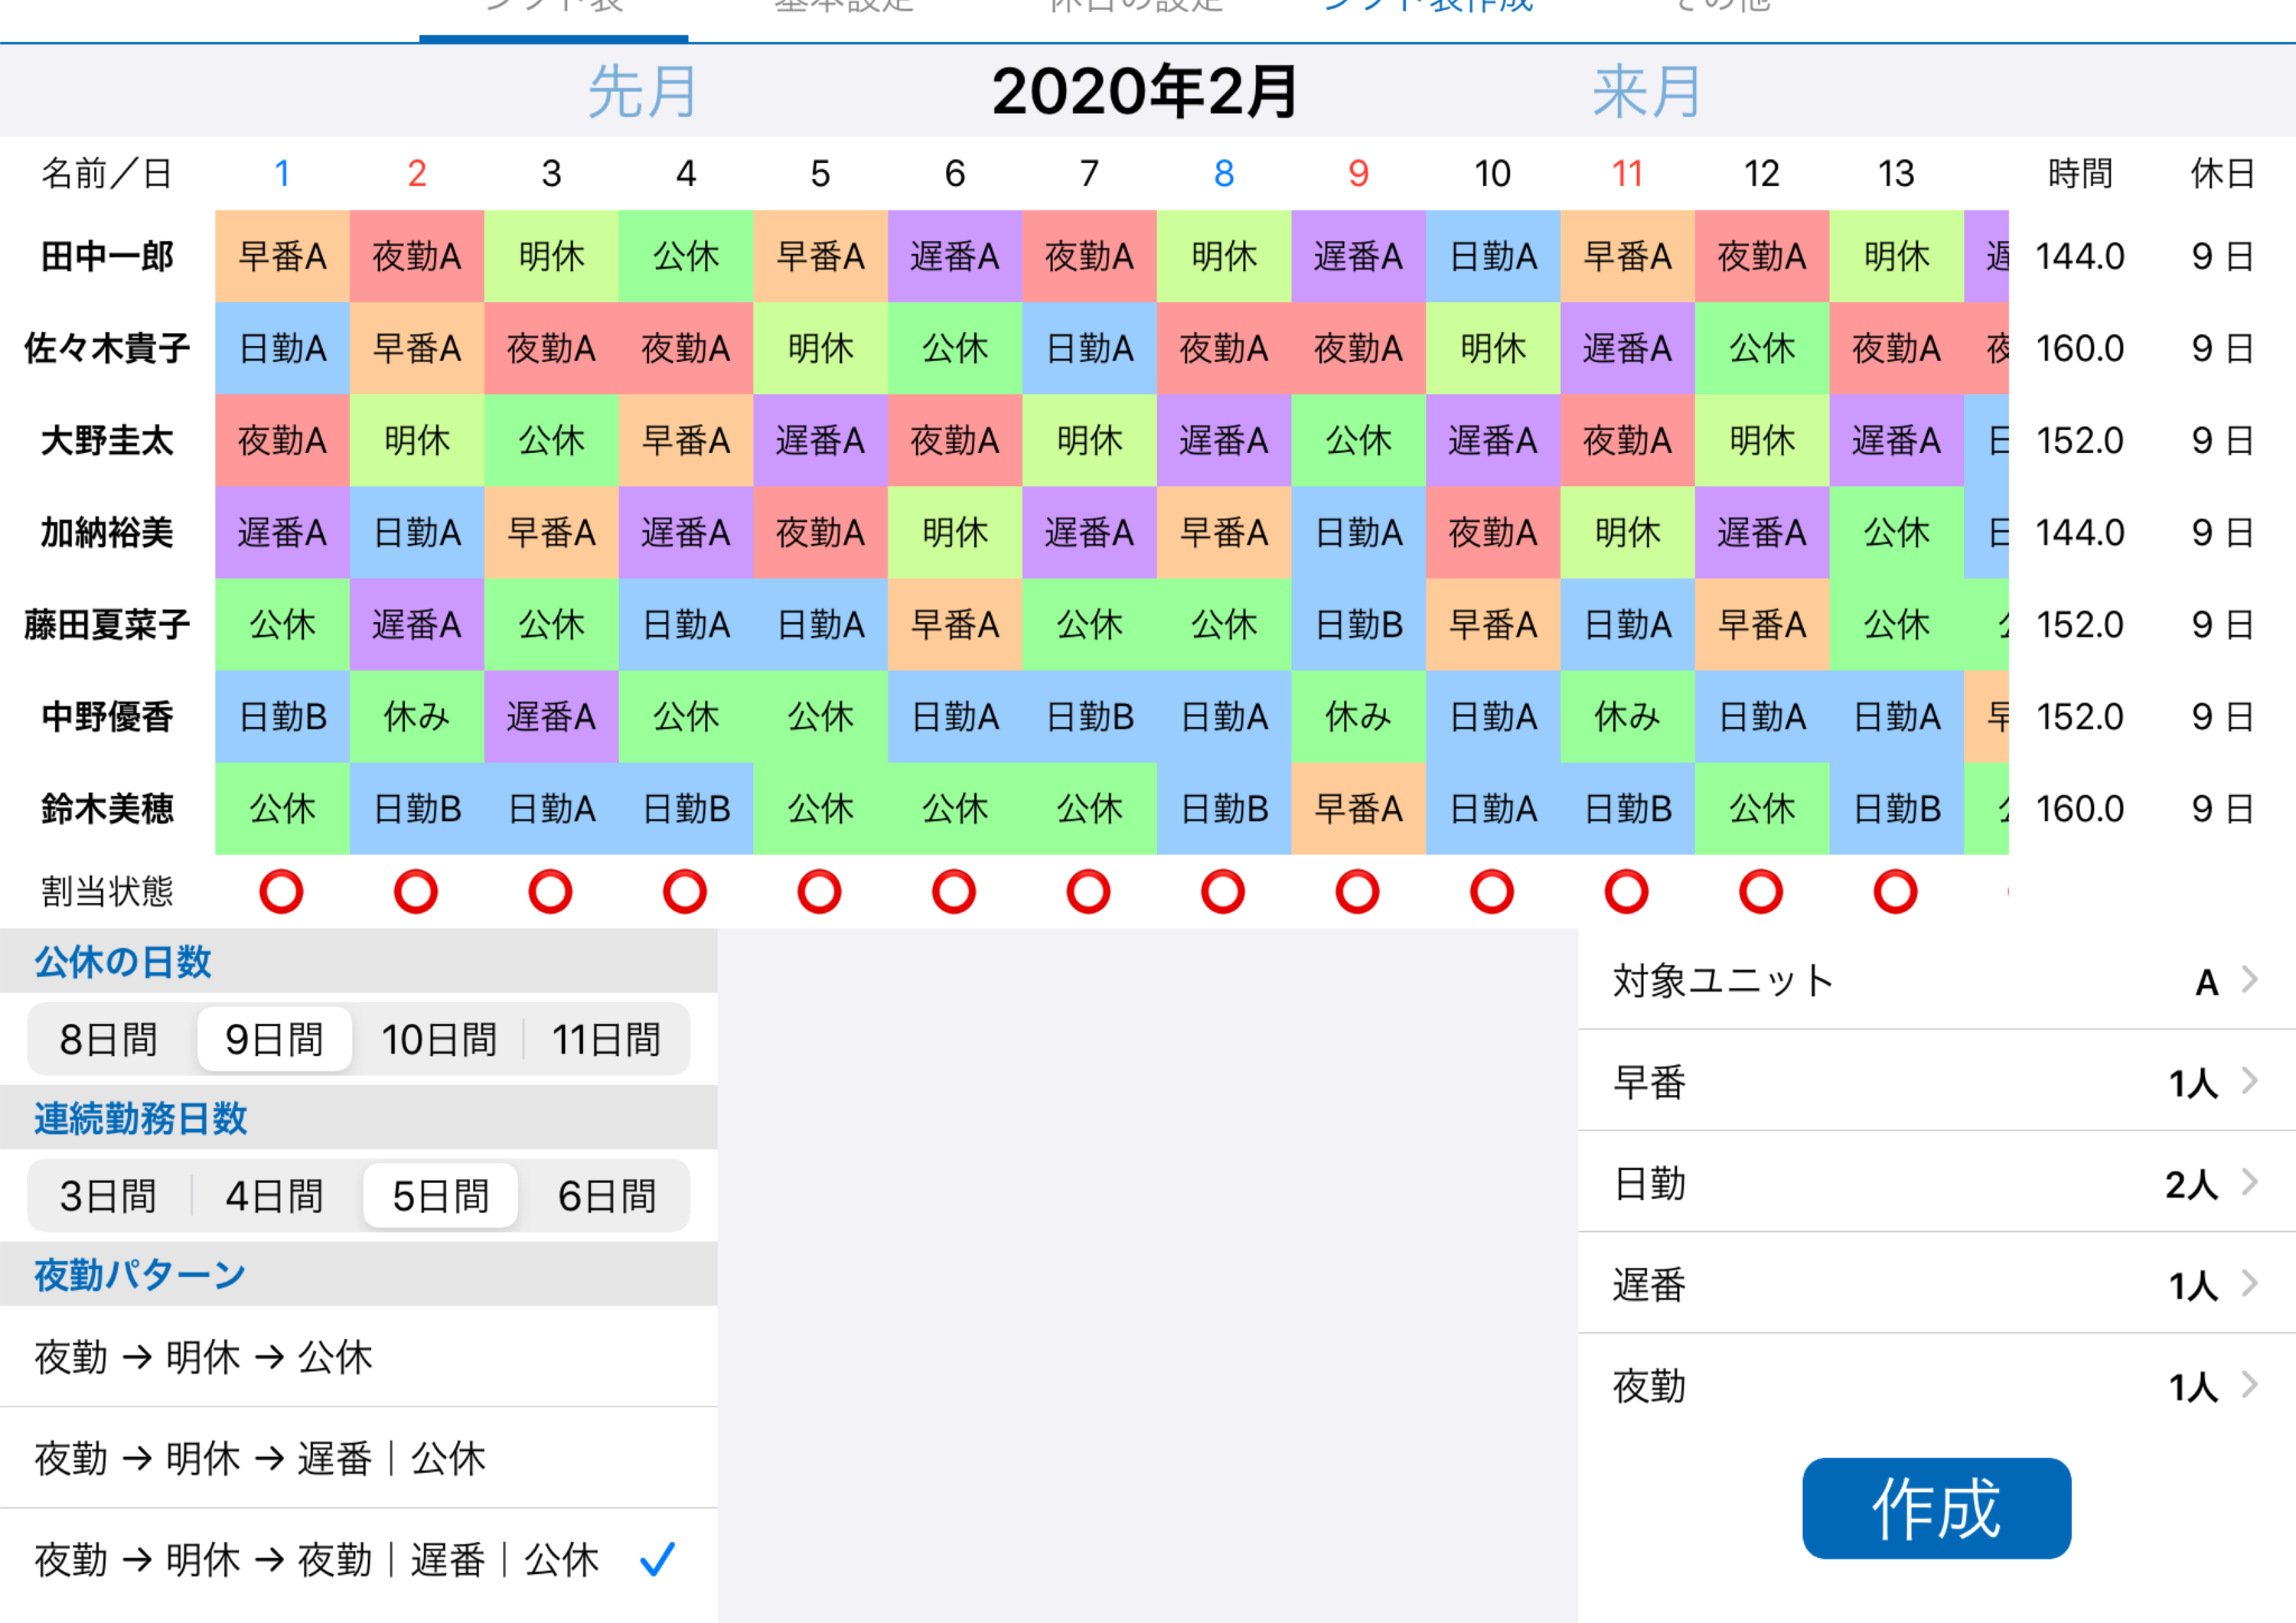Image resolution: width=2296 pixels, height=1623 pixels.
Task: Click 田中一郎's 早番A cell on day 1
Action: coord(282,256)
